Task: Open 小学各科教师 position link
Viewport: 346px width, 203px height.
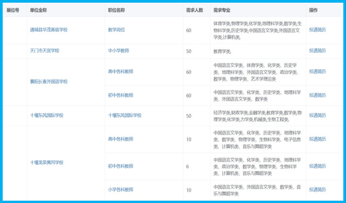Action: [x=121, y=190]
